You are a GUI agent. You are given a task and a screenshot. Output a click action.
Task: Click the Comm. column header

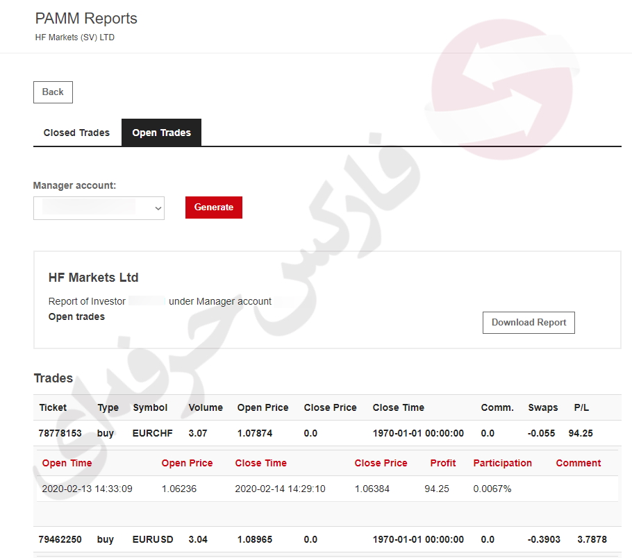coord(497,407)
